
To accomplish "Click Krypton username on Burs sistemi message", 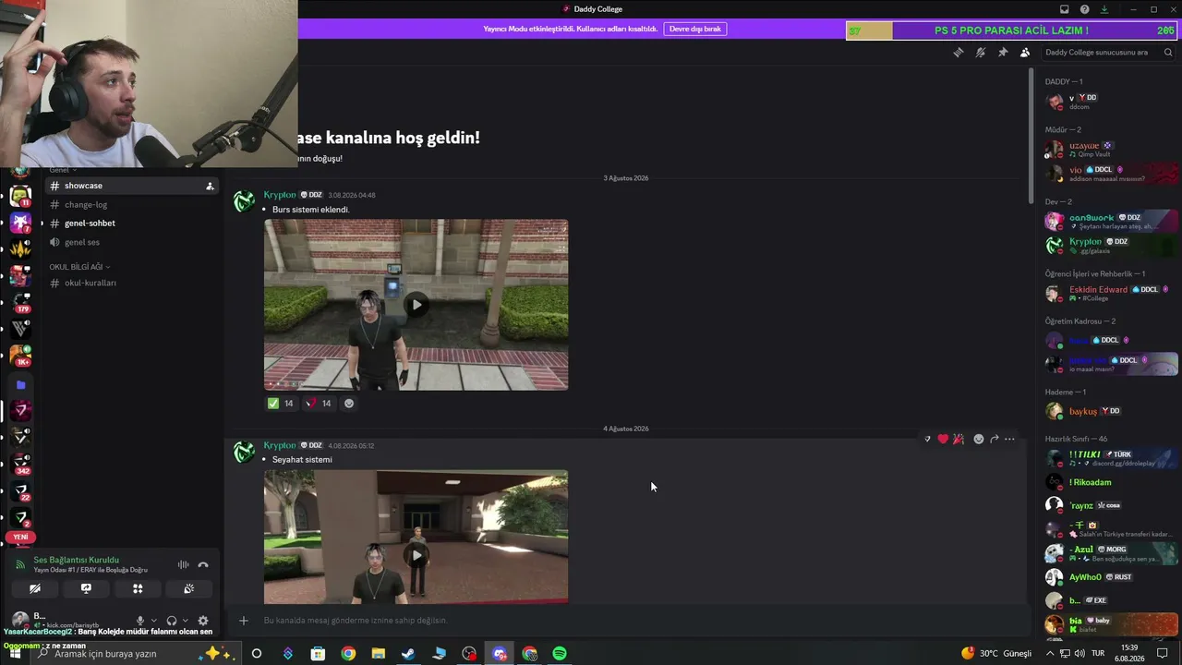I will (280, 195).
